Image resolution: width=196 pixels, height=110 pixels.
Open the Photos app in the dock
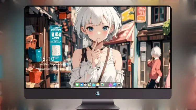102,85
